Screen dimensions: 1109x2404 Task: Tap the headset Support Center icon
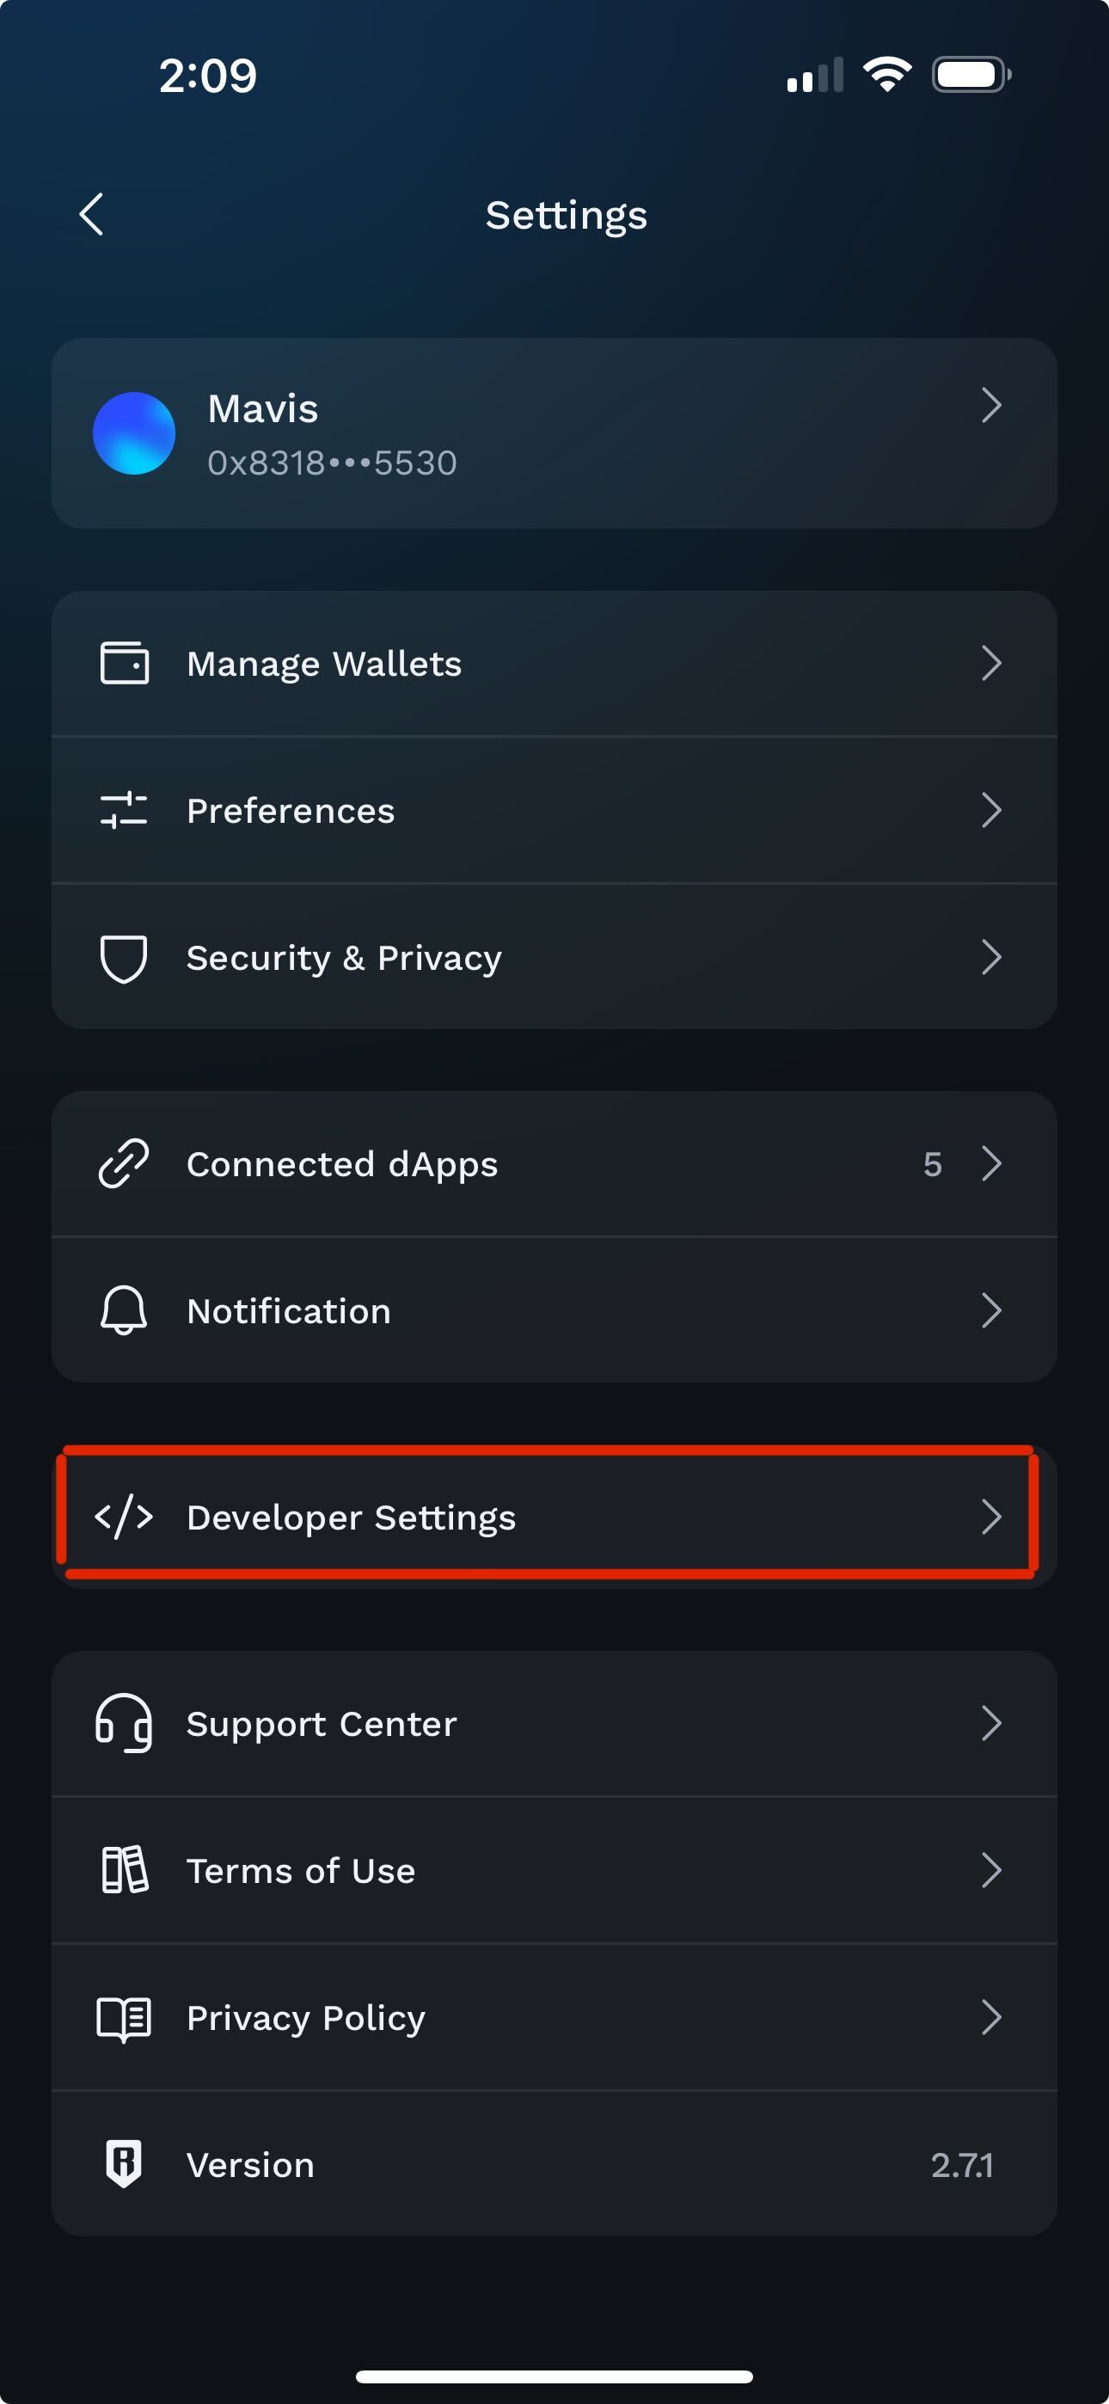[x=124, y=1724]
